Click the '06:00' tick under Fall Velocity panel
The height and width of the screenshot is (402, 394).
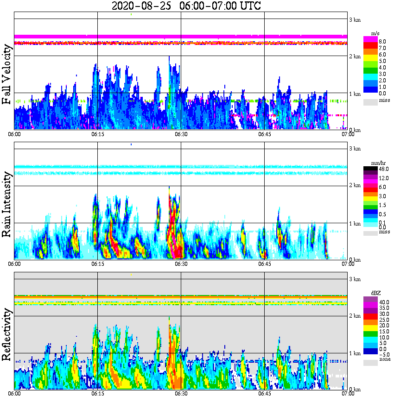pos(14,134)
